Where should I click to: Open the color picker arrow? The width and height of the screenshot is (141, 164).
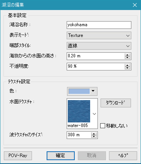(93, 91)
